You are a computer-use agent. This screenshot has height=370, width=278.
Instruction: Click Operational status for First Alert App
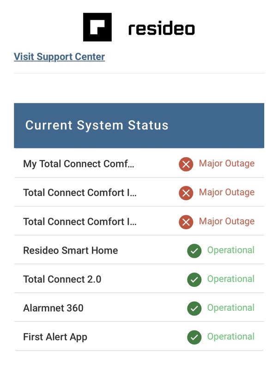click(231, 337)
